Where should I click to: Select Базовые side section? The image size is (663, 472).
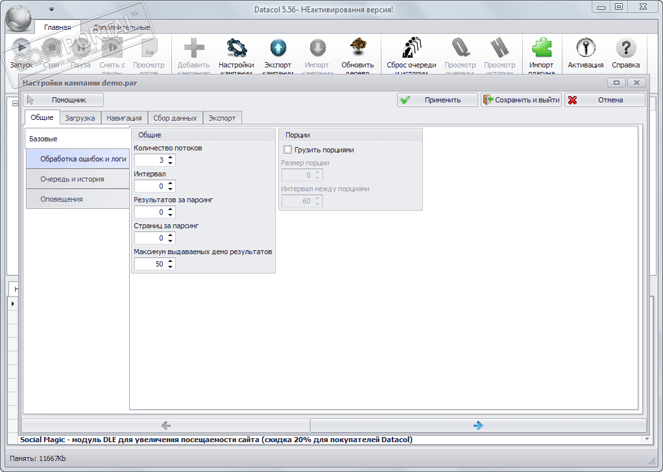[x=78, y=139]
